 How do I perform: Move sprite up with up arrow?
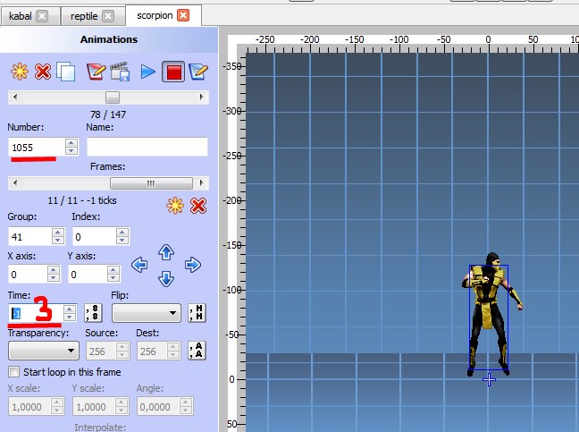[166, 252]
